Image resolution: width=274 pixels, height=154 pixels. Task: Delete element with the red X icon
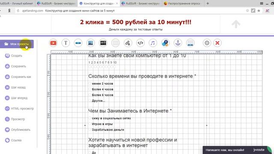click(217, 43)
